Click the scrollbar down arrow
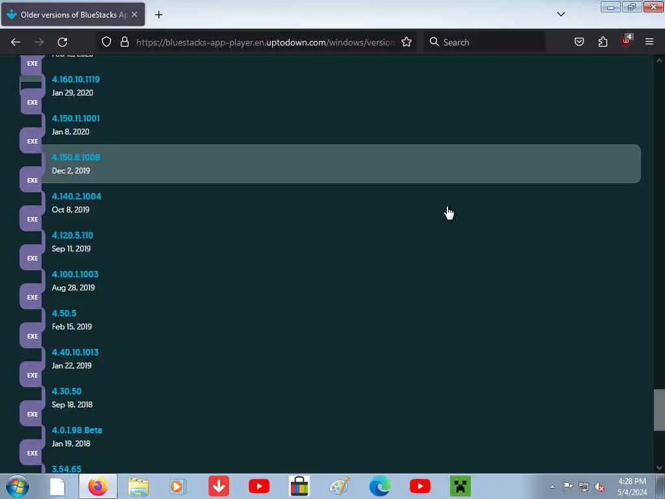The width and height of the screenshot is (665, 499). pyautogui.click(x=659, y=468)
